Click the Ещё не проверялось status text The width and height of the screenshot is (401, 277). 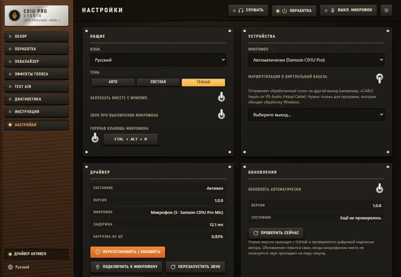[360, 218]
